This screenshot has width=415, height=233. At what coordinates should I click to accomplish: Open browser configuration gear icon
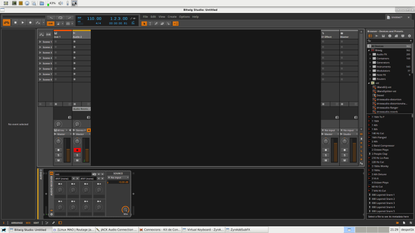click(x=409, y=36)
